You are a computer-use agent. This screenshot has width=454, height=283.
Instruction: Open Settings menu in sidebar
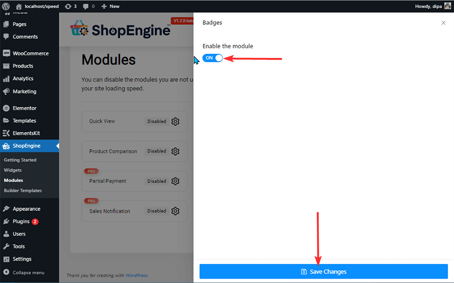(22, 259)
